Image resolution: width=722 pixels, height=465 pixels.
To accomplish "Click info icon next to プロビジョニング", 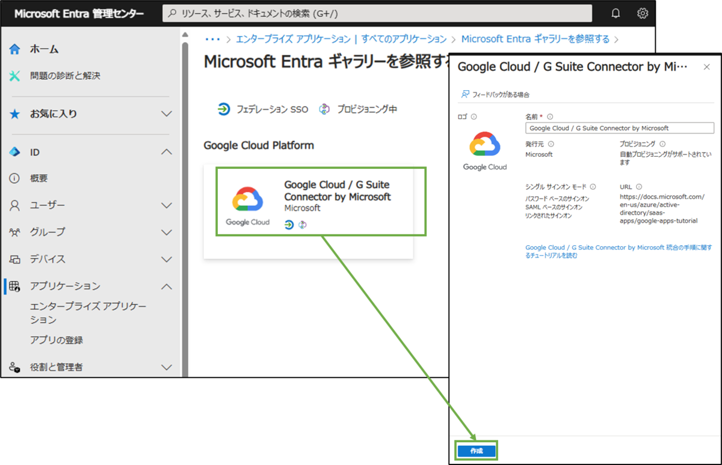I will point(662,144).
